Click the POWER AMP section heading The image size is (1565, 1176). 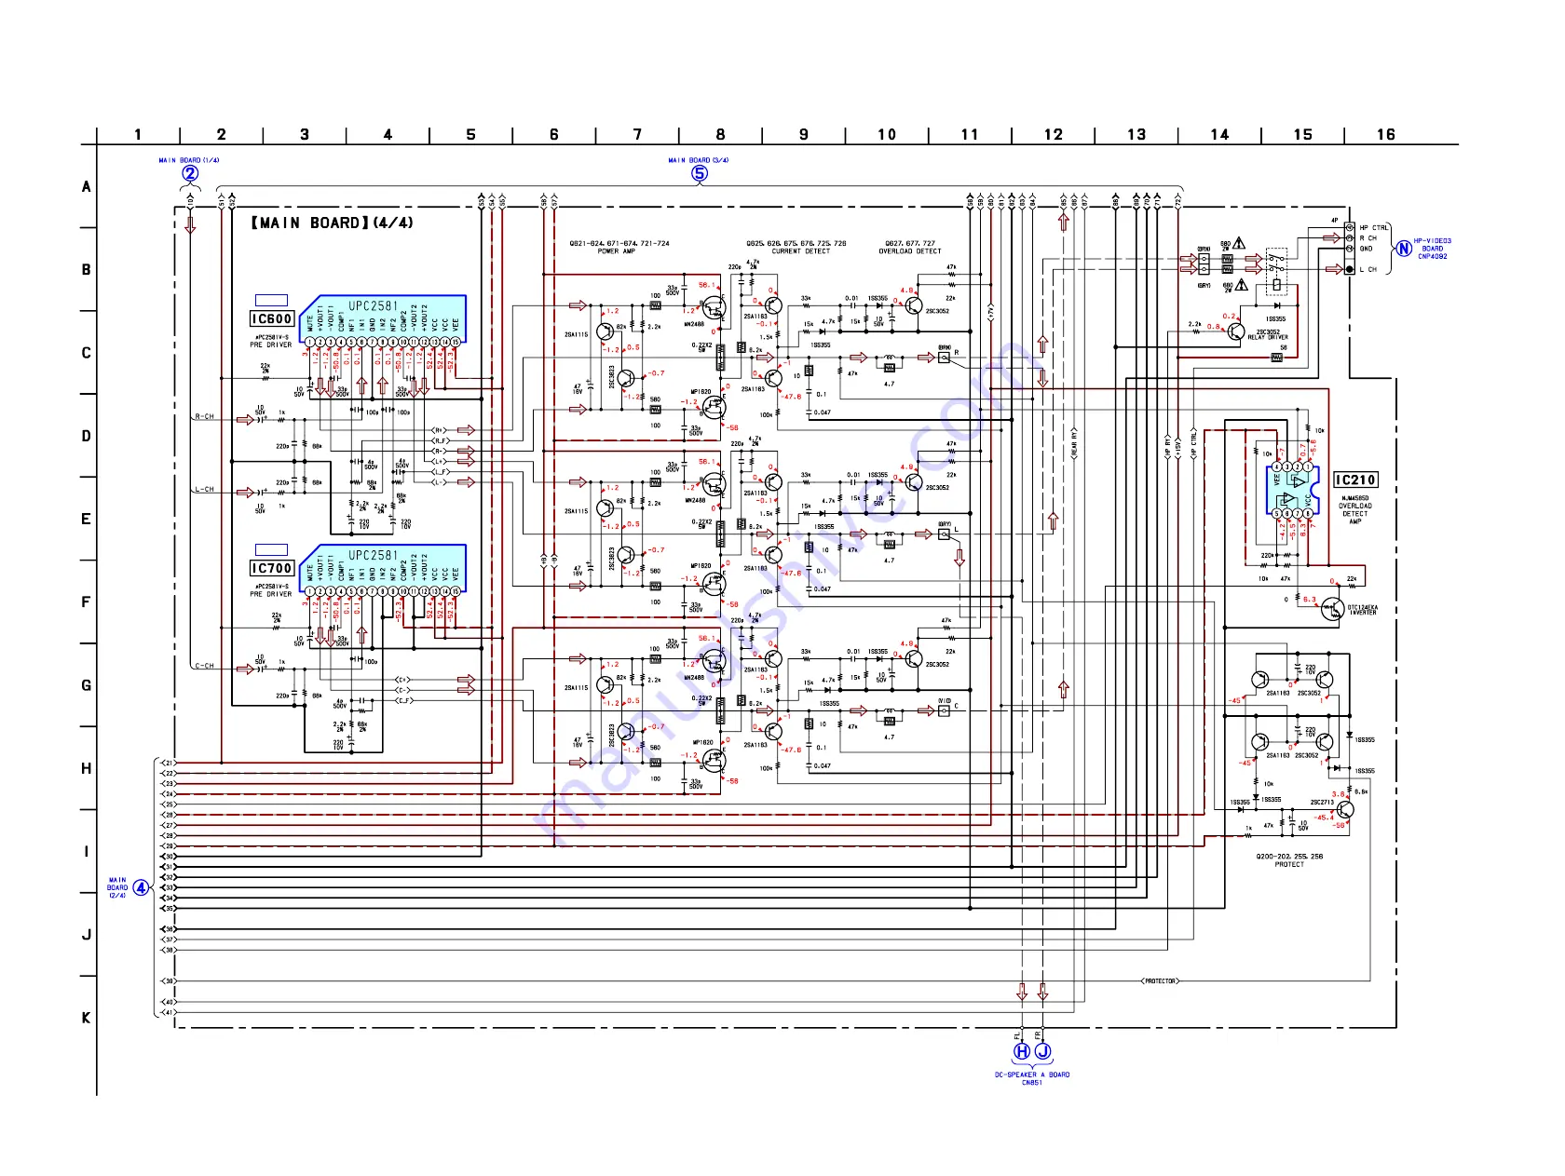tap(616, 251)
